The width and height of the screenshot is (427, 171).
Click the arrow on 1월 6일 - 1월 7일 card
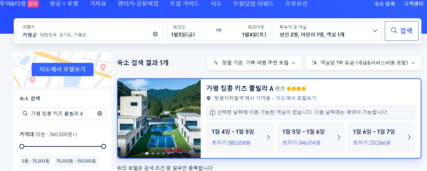(409, 137)
